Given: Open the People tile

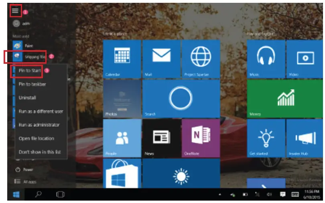Looking at the screenshot, I should click(x=122, y=138).
